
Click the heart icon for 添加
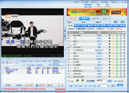click(x=48, y=85)
